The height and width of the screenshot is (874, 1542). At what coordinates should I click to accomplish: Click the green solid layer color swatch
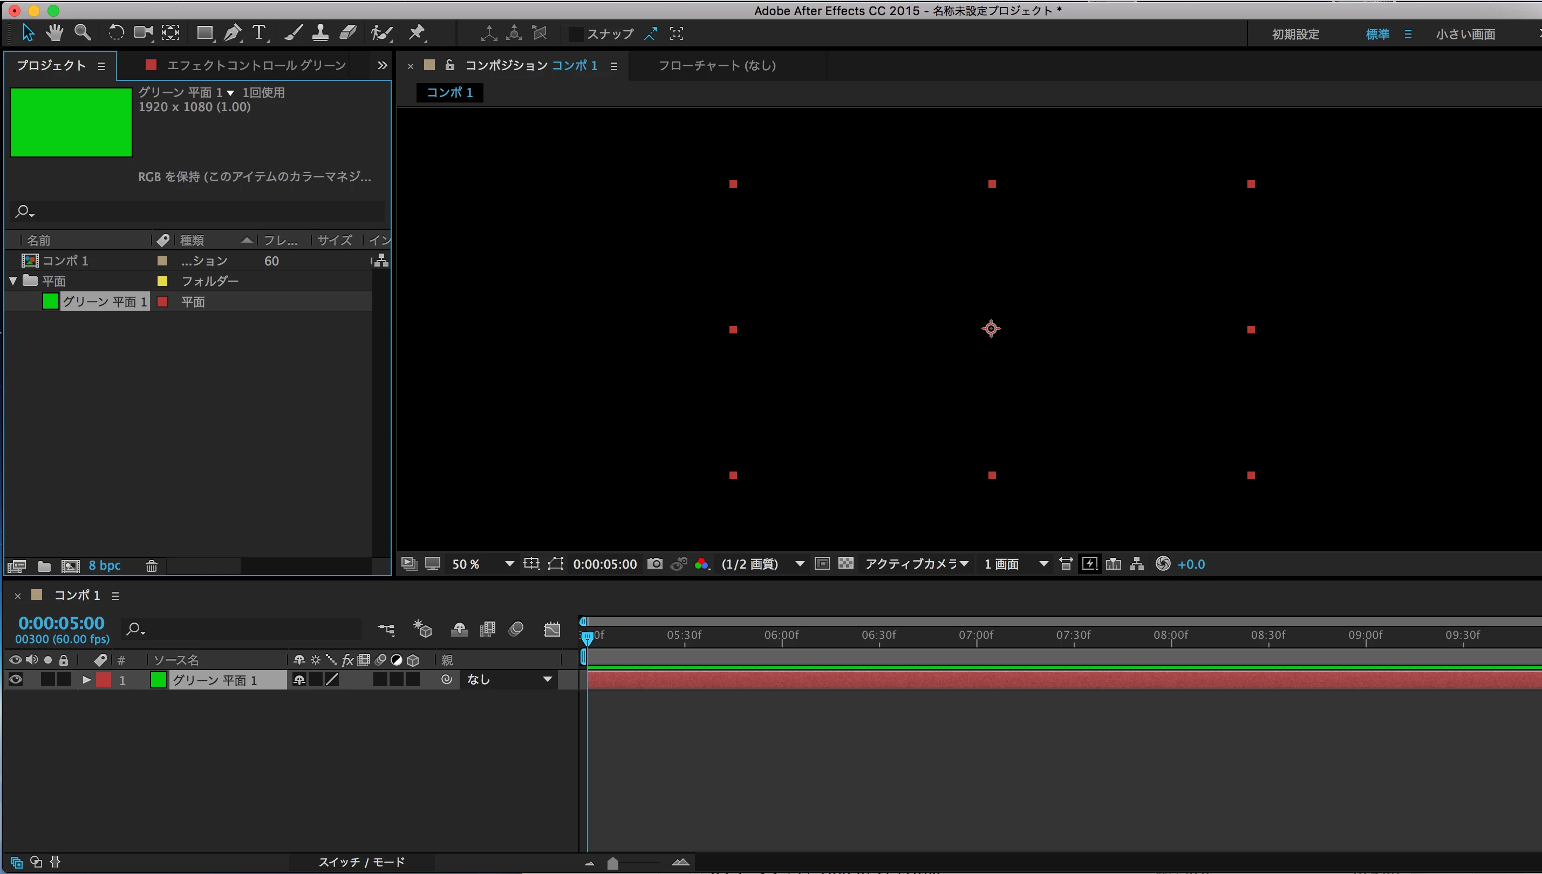click(159, 680)
